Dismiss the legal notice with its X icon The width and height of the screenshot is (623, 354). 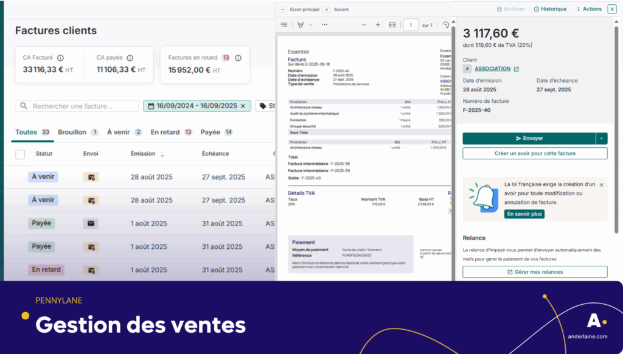pos(601,184)
